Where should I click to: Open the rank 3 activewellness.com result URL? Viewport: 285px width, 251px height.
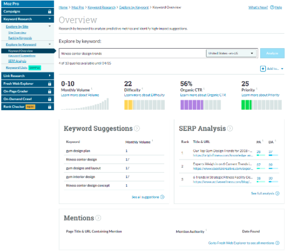223,182
